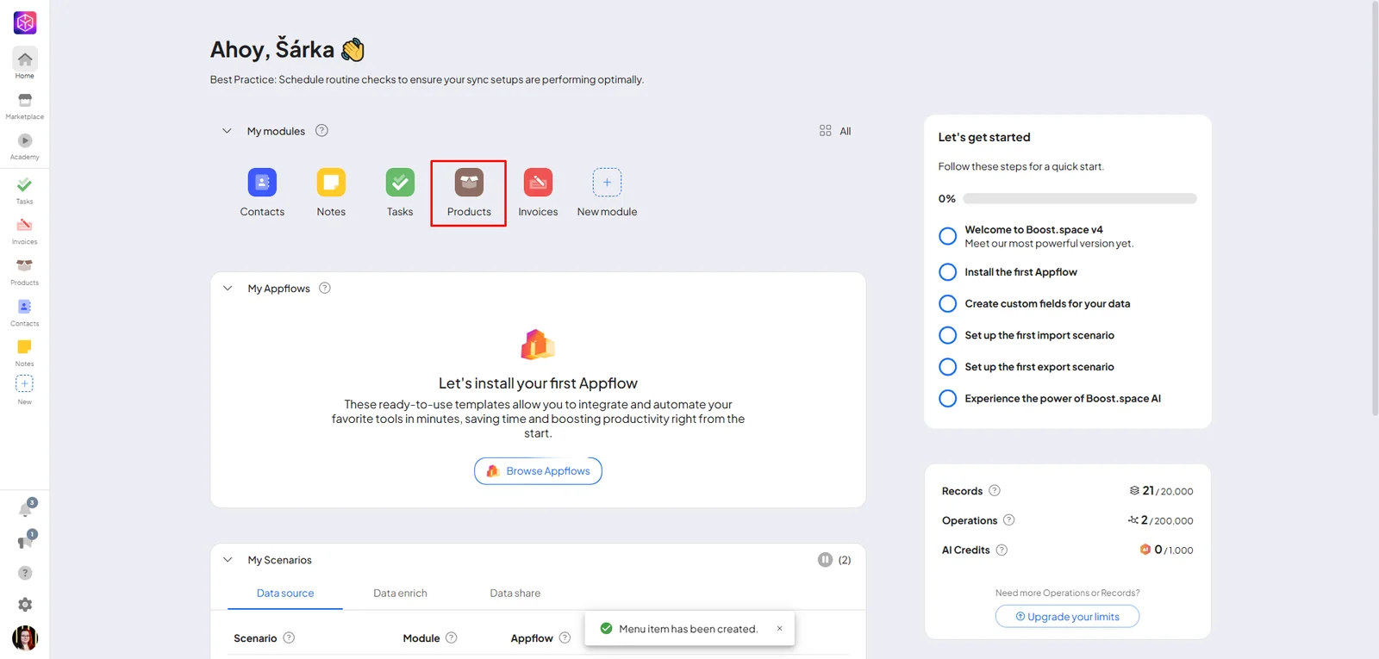The height and width of the screenshot is (659, 1379).
Task: Open the Contacts module tile
Action: [262, 193]
